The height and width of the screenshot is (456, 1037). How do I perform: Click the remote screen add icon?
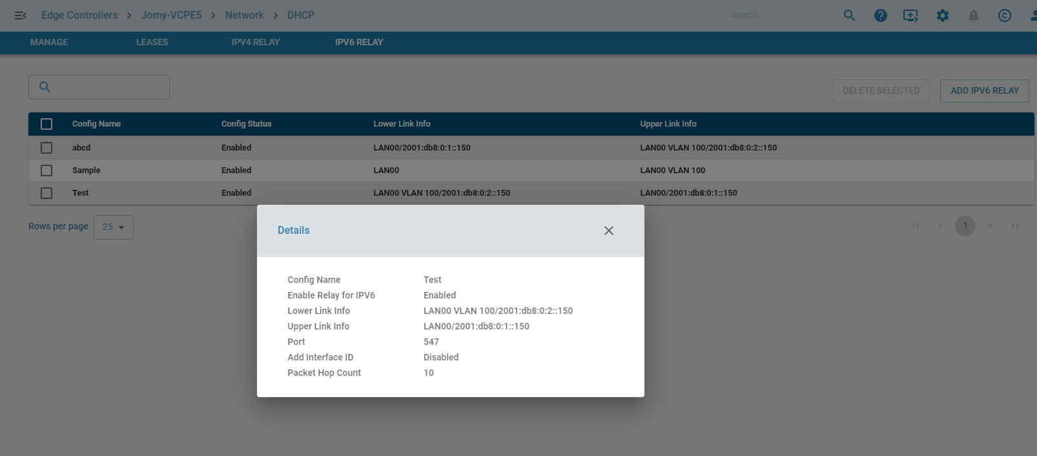coord(910,16)
